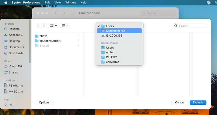Open grouping options dropdown

pyautogui.click(x=65, y=26)
